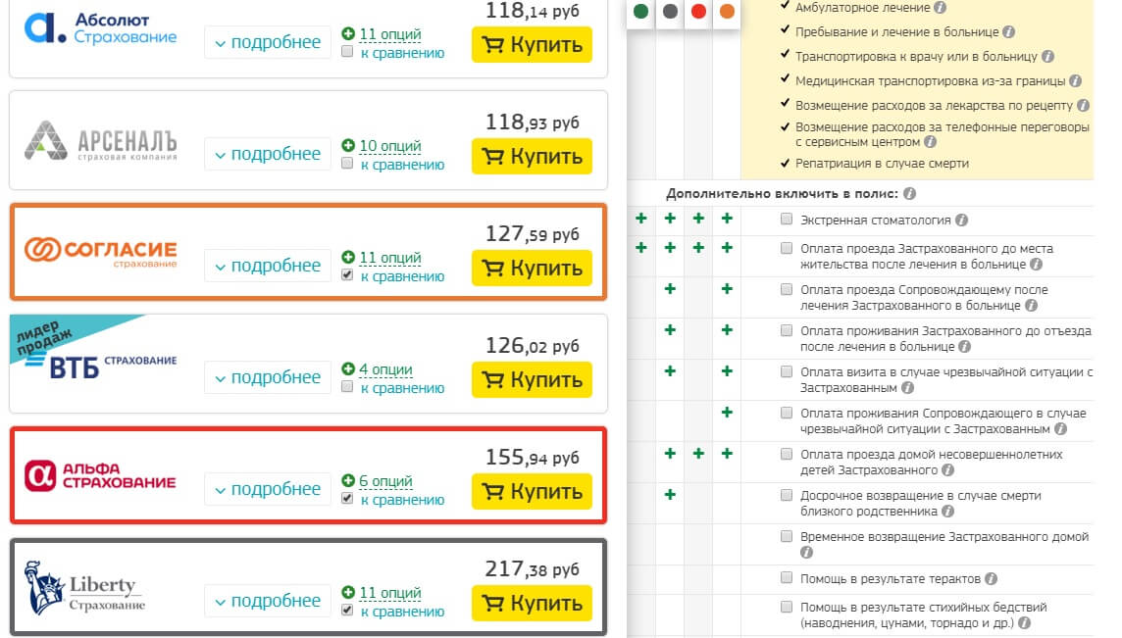
Task: Open '10 опций' list for Арсеналъ
Action: (x=390, y=146)
